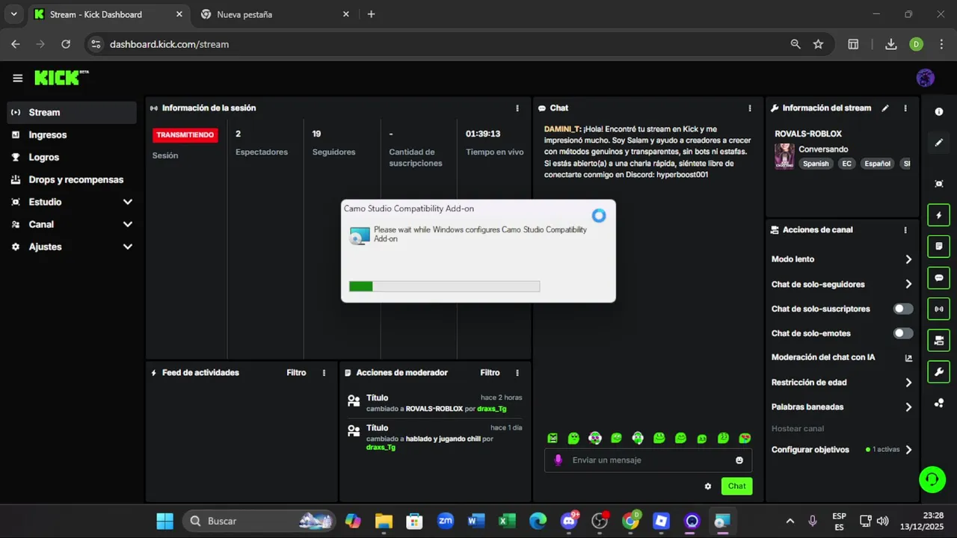The height and width of the screenshot is (538, 957).
Task: Open Información de la sesión options menu
Action: (x=517, y=108)
